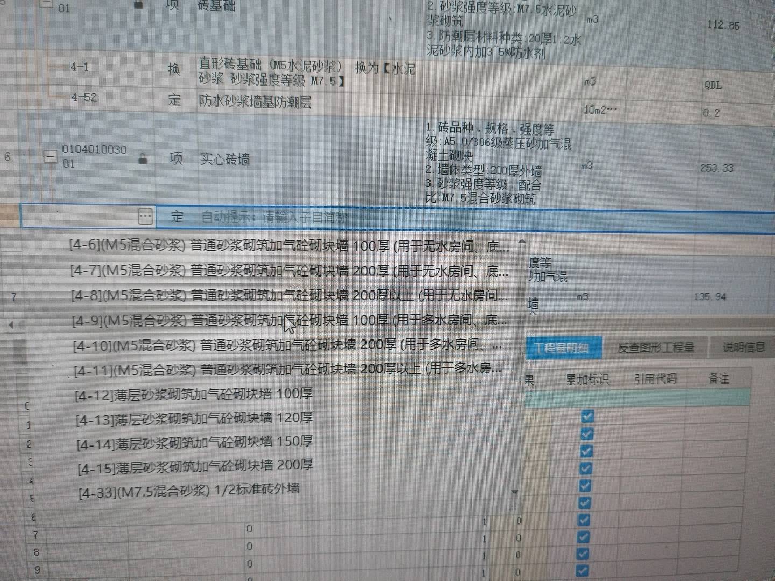Click the 引用代码 column header
Viewport: 775px width, 581px height.
coord(654,379)
